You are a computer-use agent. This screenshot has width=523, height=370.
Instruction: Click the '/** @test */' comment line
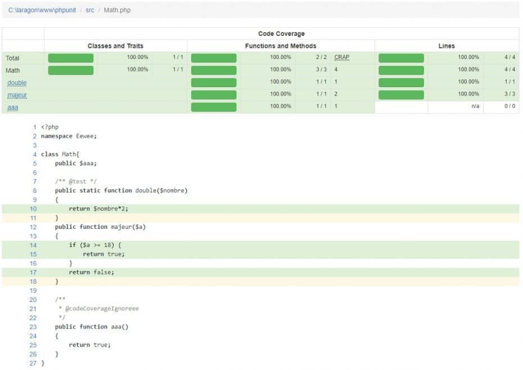(x=76, y=182)
